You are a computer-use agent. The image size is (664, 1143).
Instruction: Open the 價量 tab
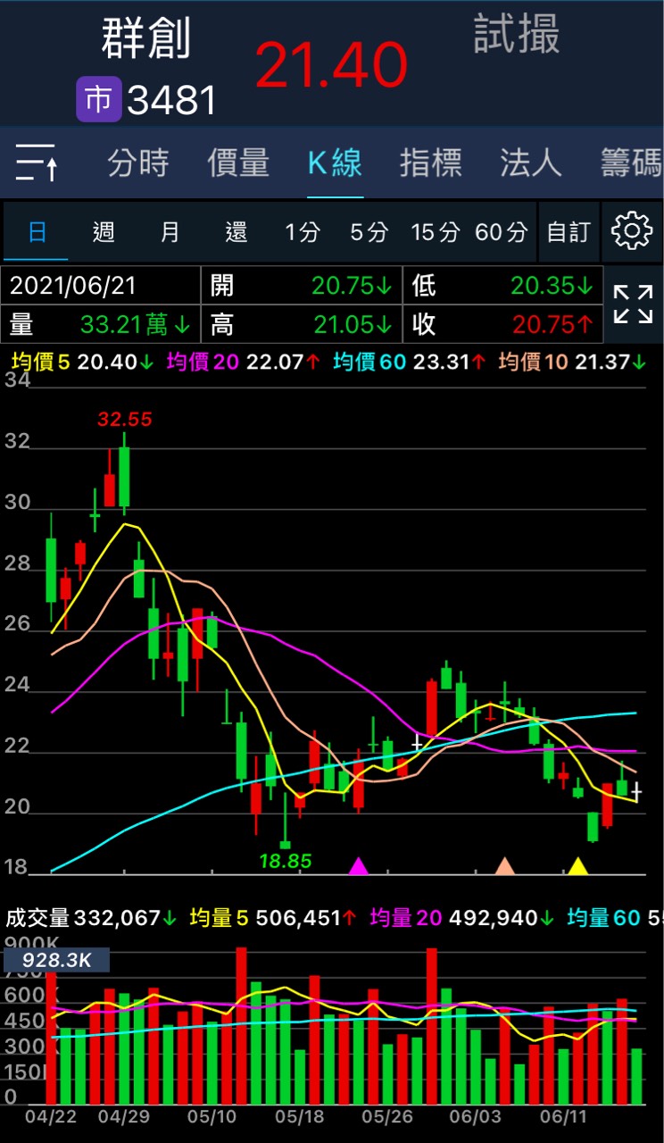pyautogui.click(x=238, y=163)
